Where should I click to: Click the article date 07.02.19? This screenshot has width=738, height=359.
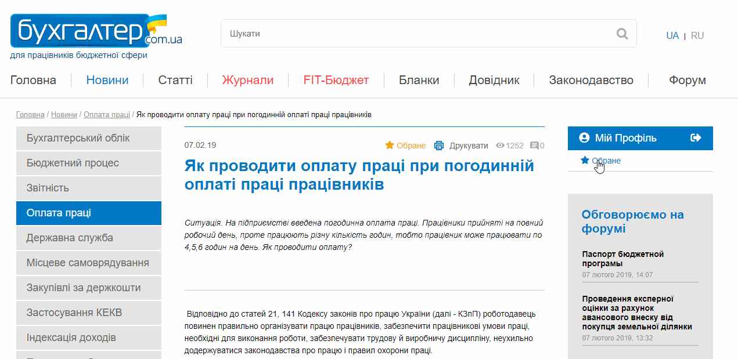pyautogui.click(x=200, y=145)
